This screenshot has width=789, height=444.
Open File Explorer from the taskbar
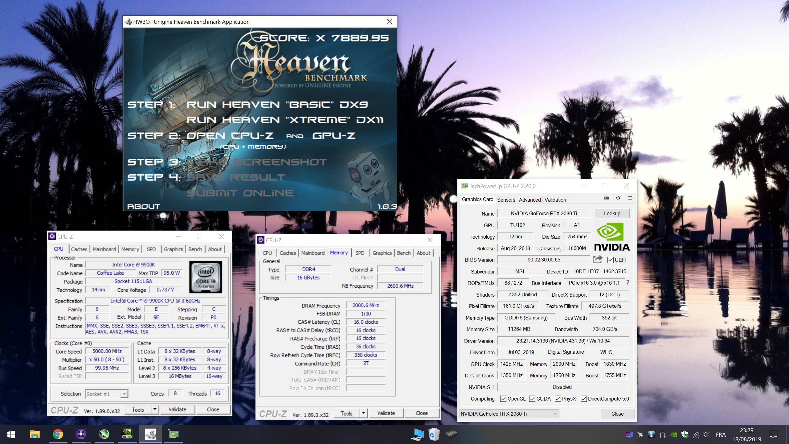pyautogui.click(x=35, y=434)
